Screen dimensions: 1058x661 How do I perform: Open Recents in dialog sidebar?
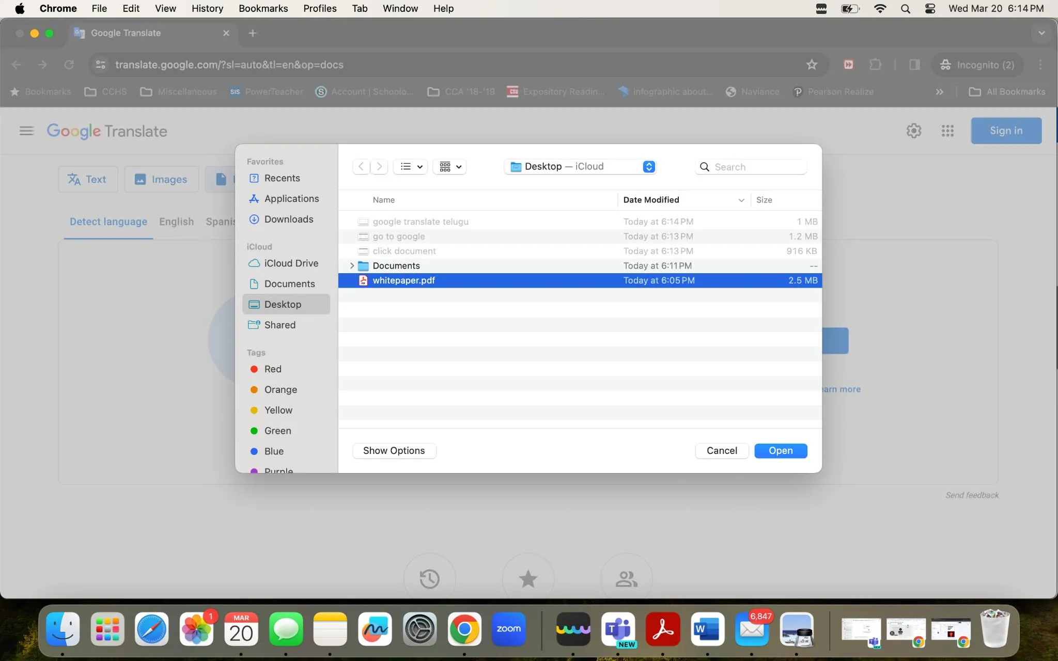click(x=282, y=178)
